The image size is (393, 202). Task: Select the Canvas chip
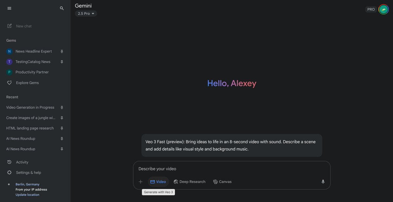(x=222, y=182)
